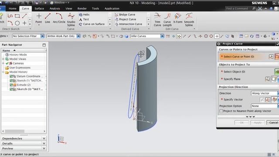Open the Window menu in the title bar
279x157 pixels.
60,3
